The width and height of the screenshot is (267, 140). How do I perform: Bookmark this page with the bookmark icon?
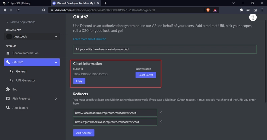point(44,10)
